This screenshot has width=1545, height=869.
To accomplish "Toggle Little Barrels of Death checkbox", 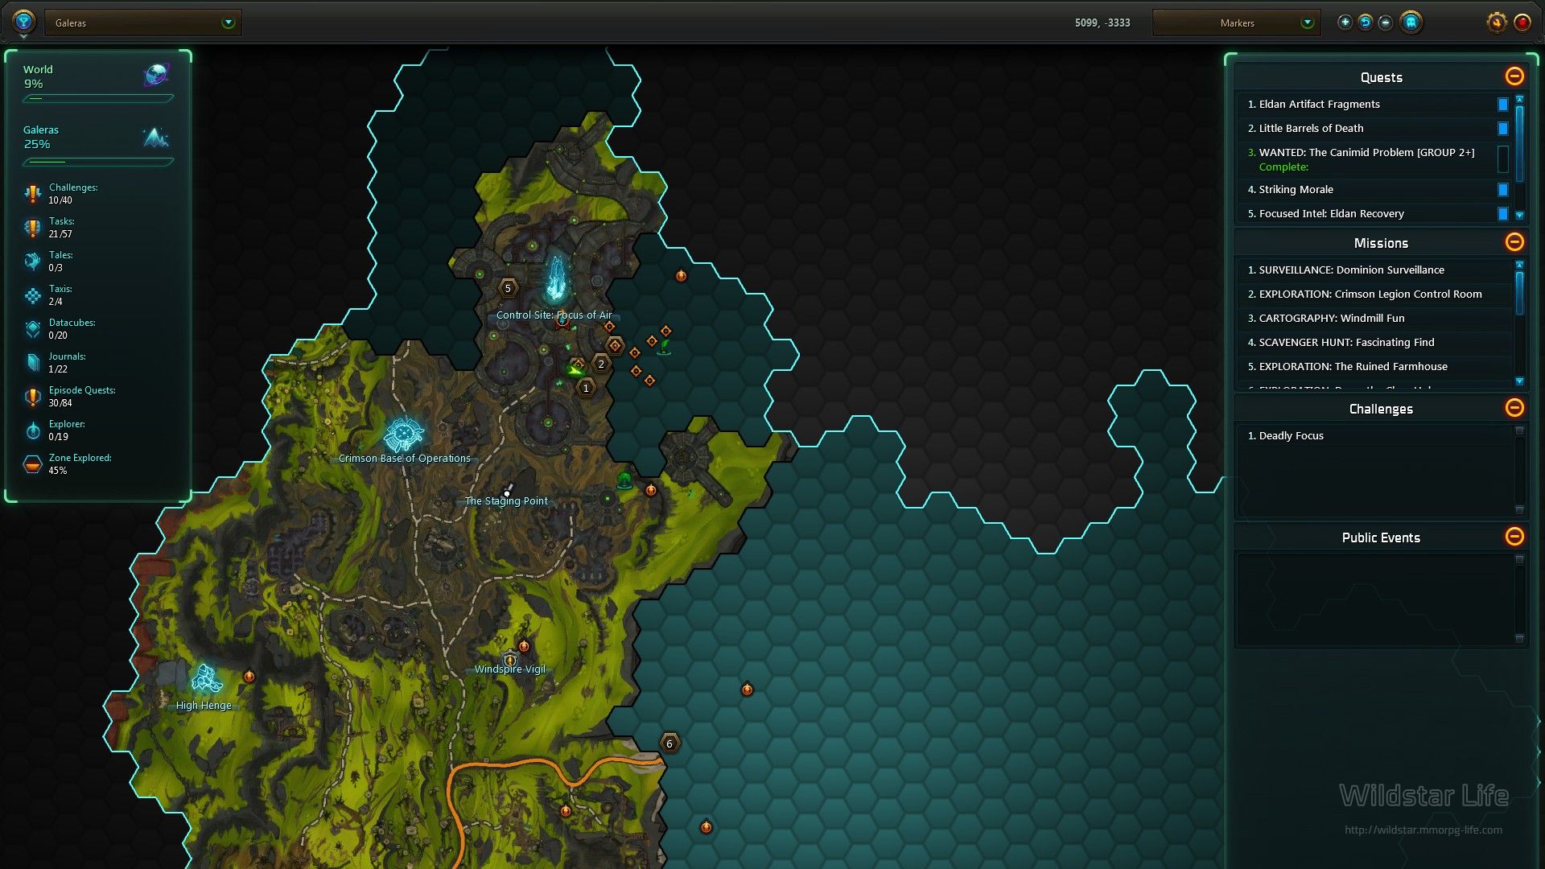I will click(x=1502, y=129).
